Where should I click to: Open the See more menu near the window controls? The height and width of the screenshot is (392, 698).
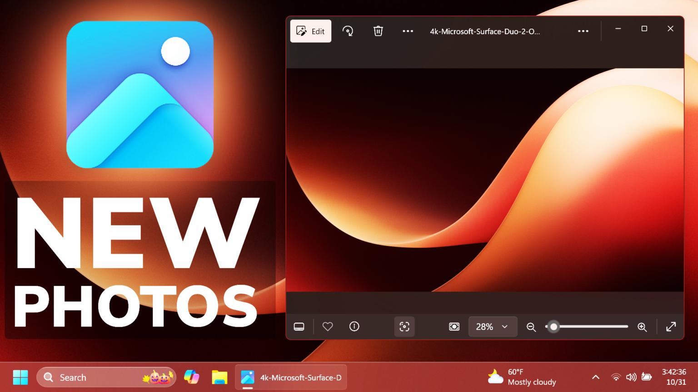(583, 31)
